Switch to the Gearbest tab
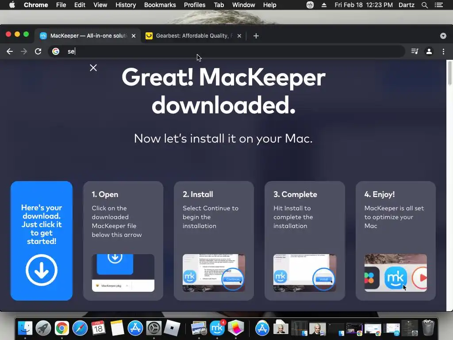Viewport: 453px width, 340px height. pyautogui.click(x=193, y=36)
